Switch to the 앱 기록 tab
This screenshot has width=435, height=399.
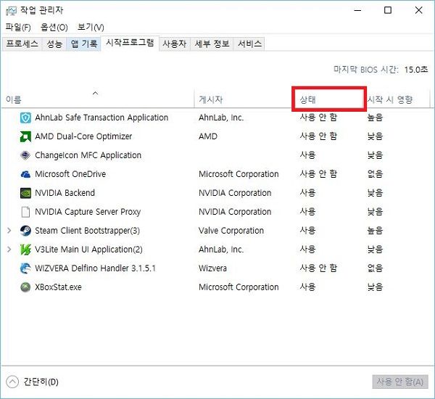(x=84, y=44)
